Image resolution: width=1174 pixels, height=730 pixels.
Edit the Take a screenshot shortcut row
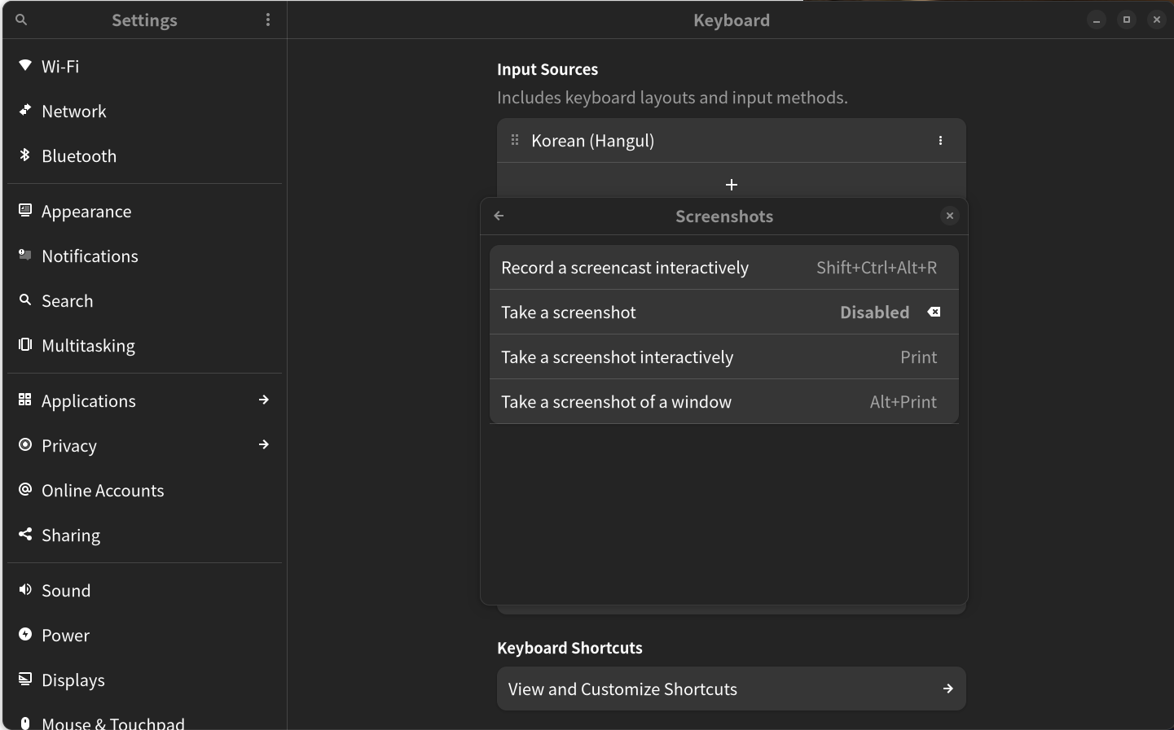point(724,312)
